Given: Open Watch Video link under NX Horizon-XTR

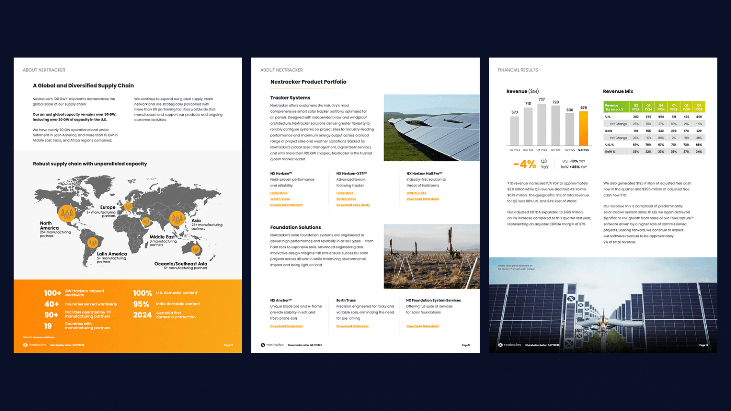Looking at the screenshot, I should point(346,199).
